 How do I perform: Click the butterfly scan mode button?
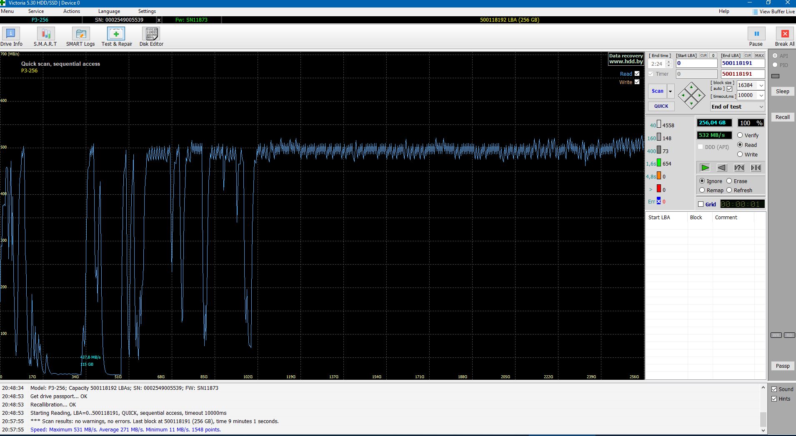click(x=756, y=168)
